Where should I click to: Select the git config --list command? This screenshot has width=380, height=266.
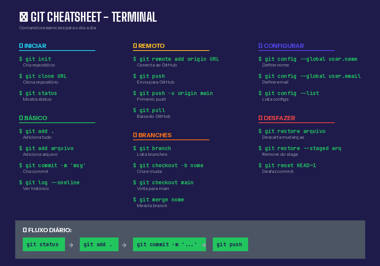[289, 93]
